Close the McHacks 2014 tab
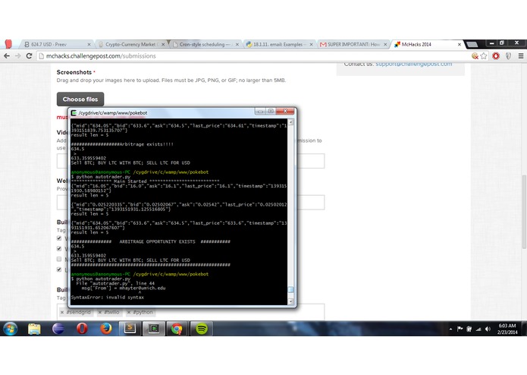The image size is (527, 375). (x=459, y=44)
